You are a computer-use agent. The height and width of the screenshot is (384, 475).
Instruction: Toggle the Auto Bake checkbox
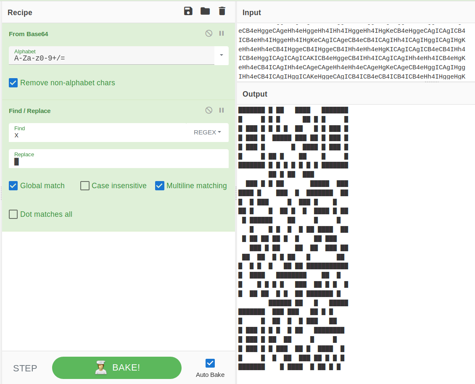(210, 362)
